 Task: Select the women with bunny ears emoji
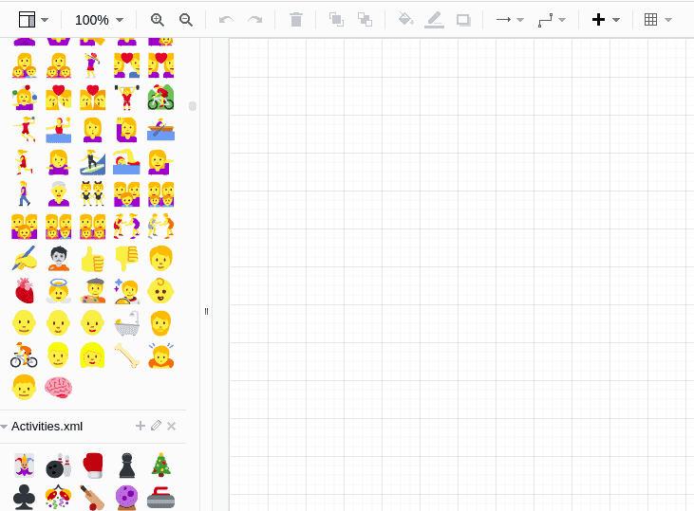click(x=92, y=194)
